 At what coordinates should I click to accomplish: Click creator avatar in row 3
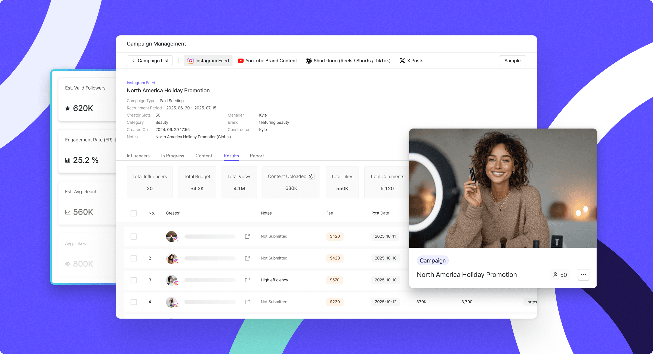171,280
